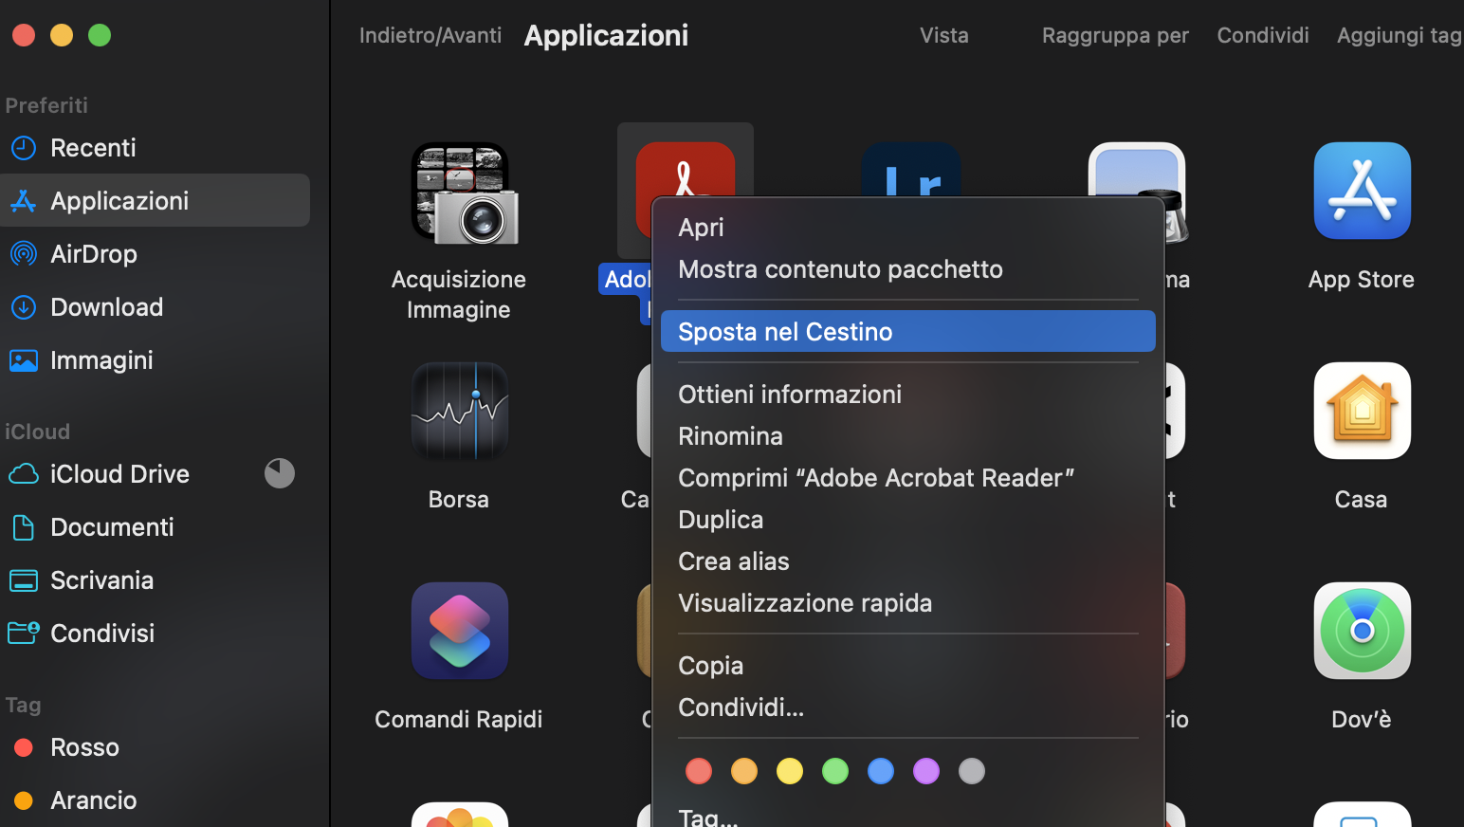Open the Vista menu
This screenshot has height=827, width=1464.
[x=943, y=35]
